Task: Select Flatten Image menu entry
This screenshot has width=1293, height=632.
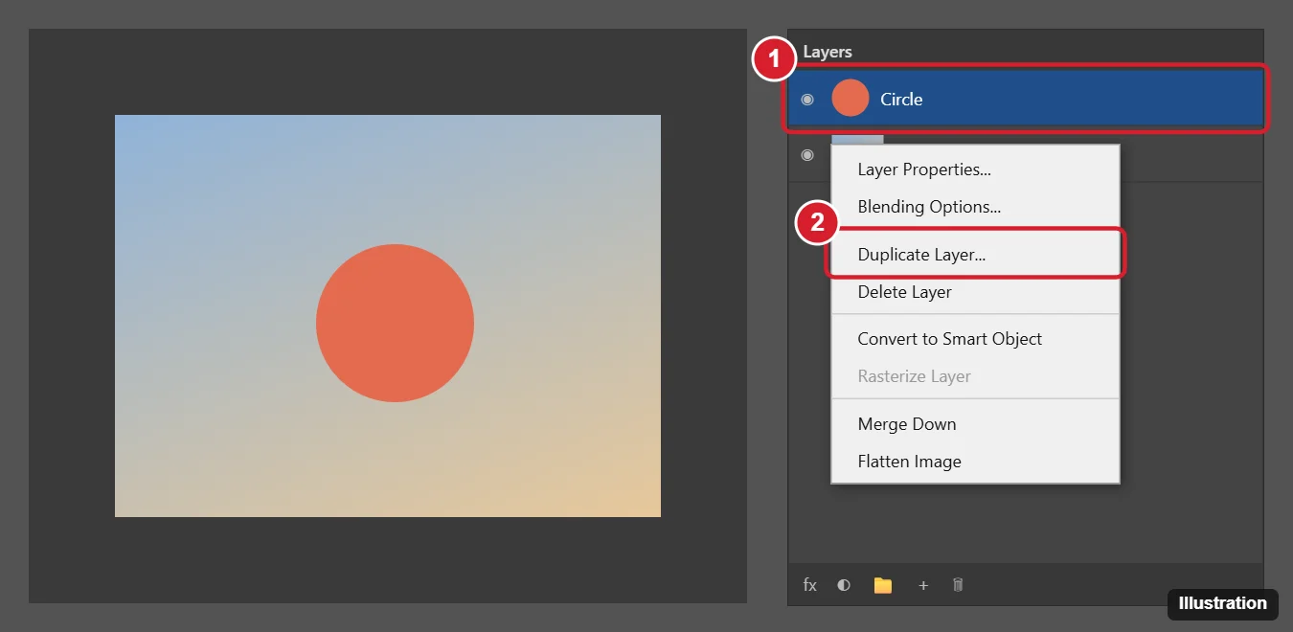Action: 975,462
